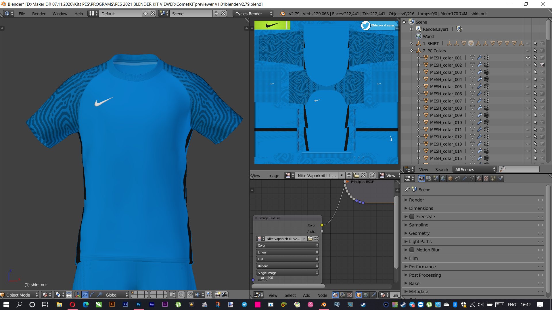This screenshot has width=552, height=310.
Task: Click the OpenGL render image camera icon
Action: pos(218,295)
